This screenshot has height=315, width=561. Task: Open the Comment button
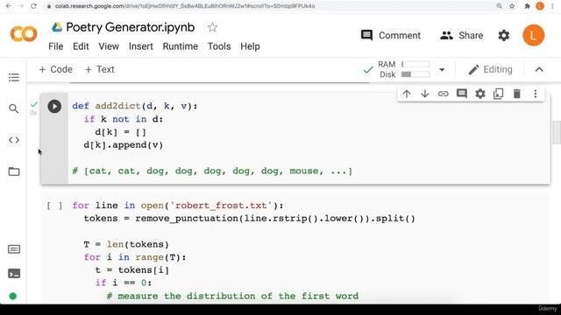[x=391, y=35]
